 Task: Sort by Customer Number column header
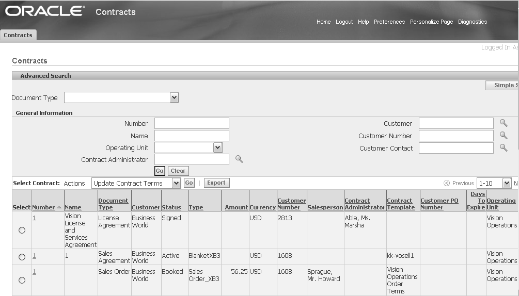[292, 204]
